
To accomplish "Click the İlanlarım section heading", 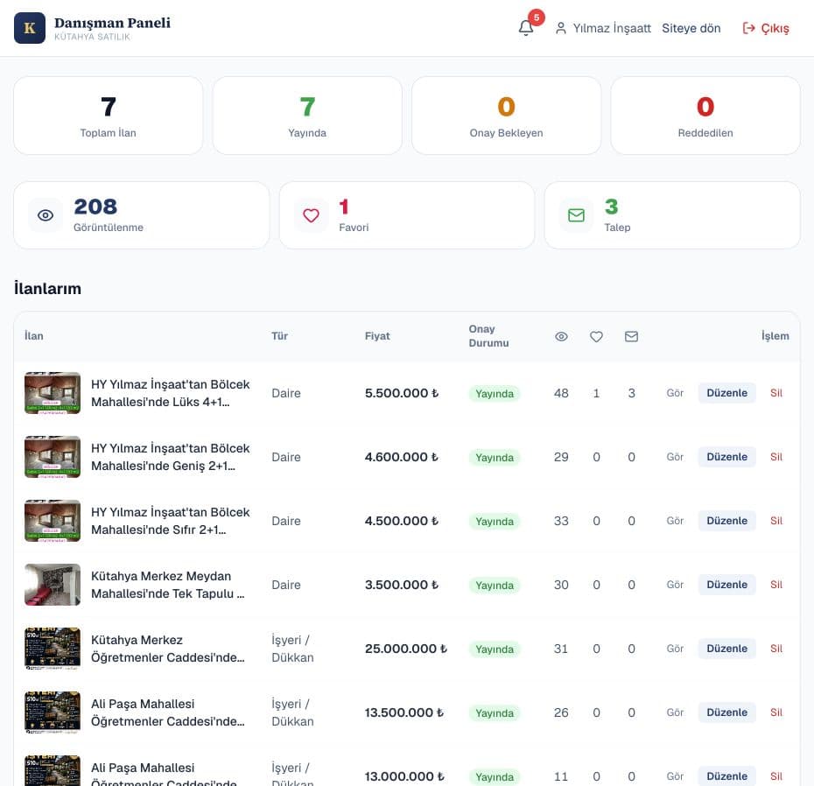I will (47, 288).
